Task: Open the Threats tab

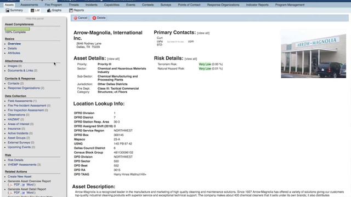Action: tap(73, 5)
